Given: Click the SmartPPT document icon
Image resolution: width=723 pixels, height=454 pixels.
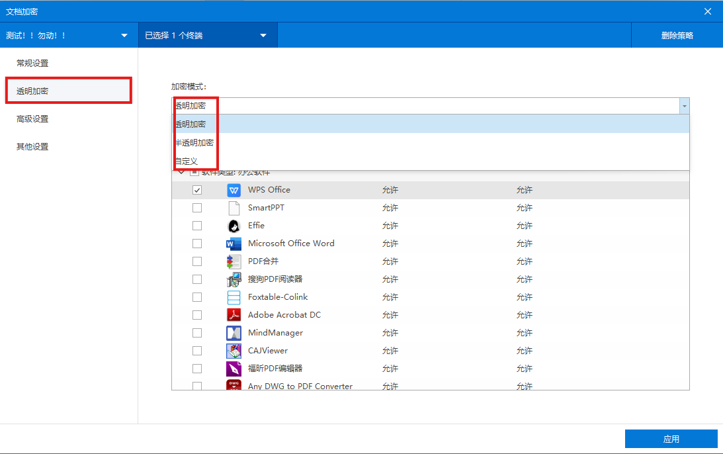Looking at the screenshot, I should click(x=234, y=208).
